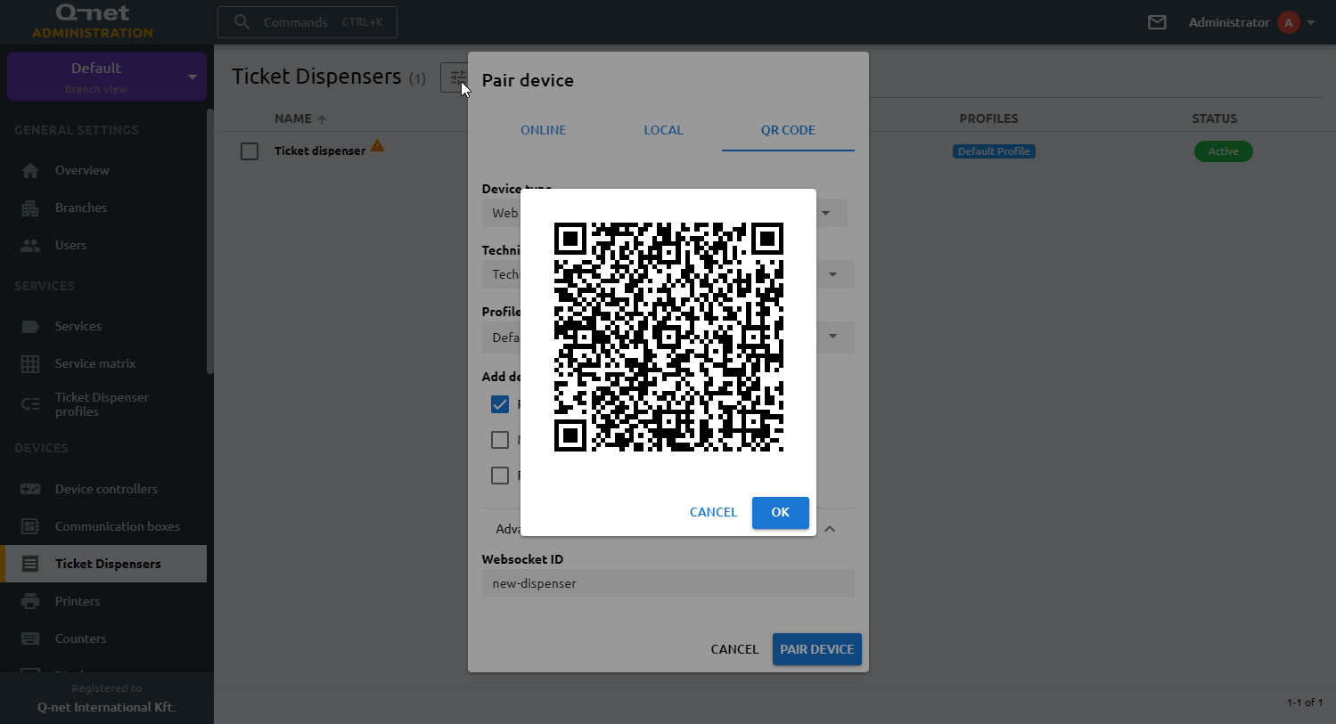Click the Ticket Dispenser profiles icon
Viewport: 1336px width, 724px height.
30,404
